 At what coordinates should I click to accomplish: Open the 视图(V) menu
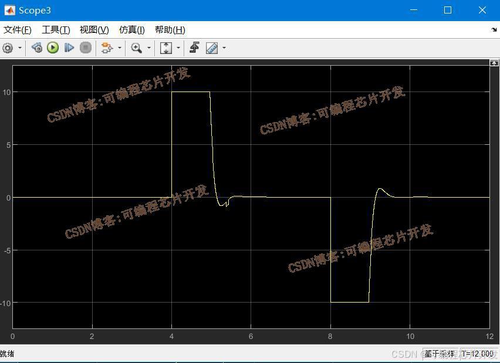tap(94, 30)
